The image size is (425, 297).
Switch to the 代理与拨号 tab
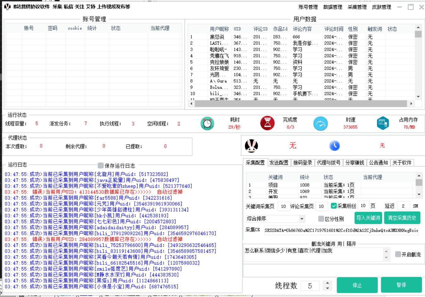pyautogui.click(x=328, y=163)
